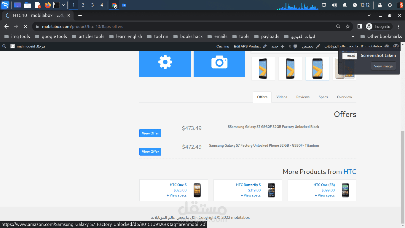
Task: Open the emails bookmark folder
Action: (217, 37)
